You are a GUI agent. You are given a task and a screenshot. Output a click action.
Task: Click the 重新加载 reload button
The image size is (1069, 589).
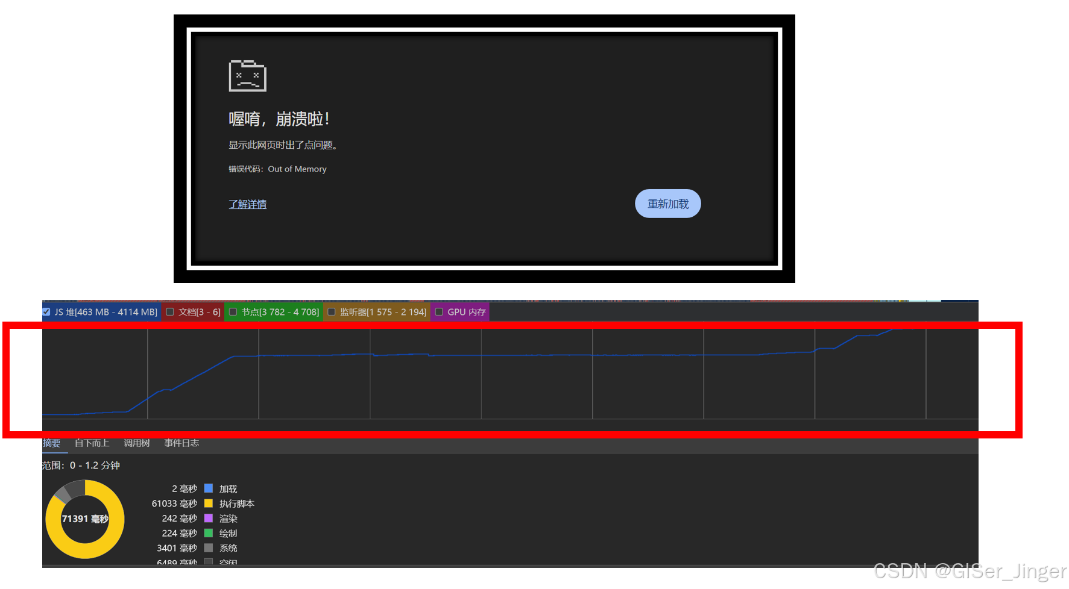click(667, 204)
